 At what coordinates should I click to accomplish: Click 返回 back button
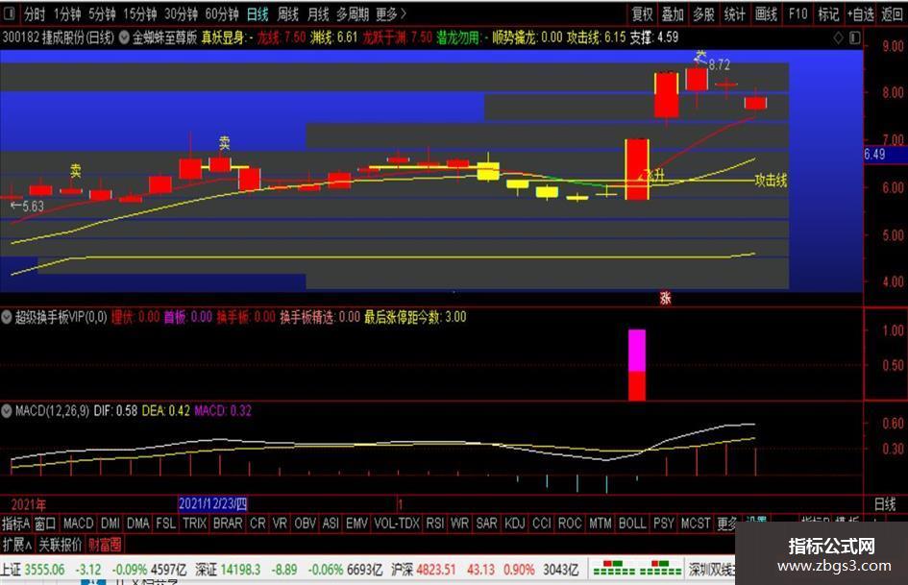point(892,13)
